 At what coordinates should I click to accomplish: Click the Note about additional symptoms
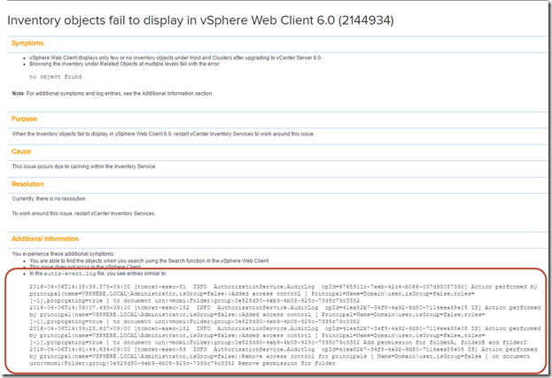pos(113,94)
